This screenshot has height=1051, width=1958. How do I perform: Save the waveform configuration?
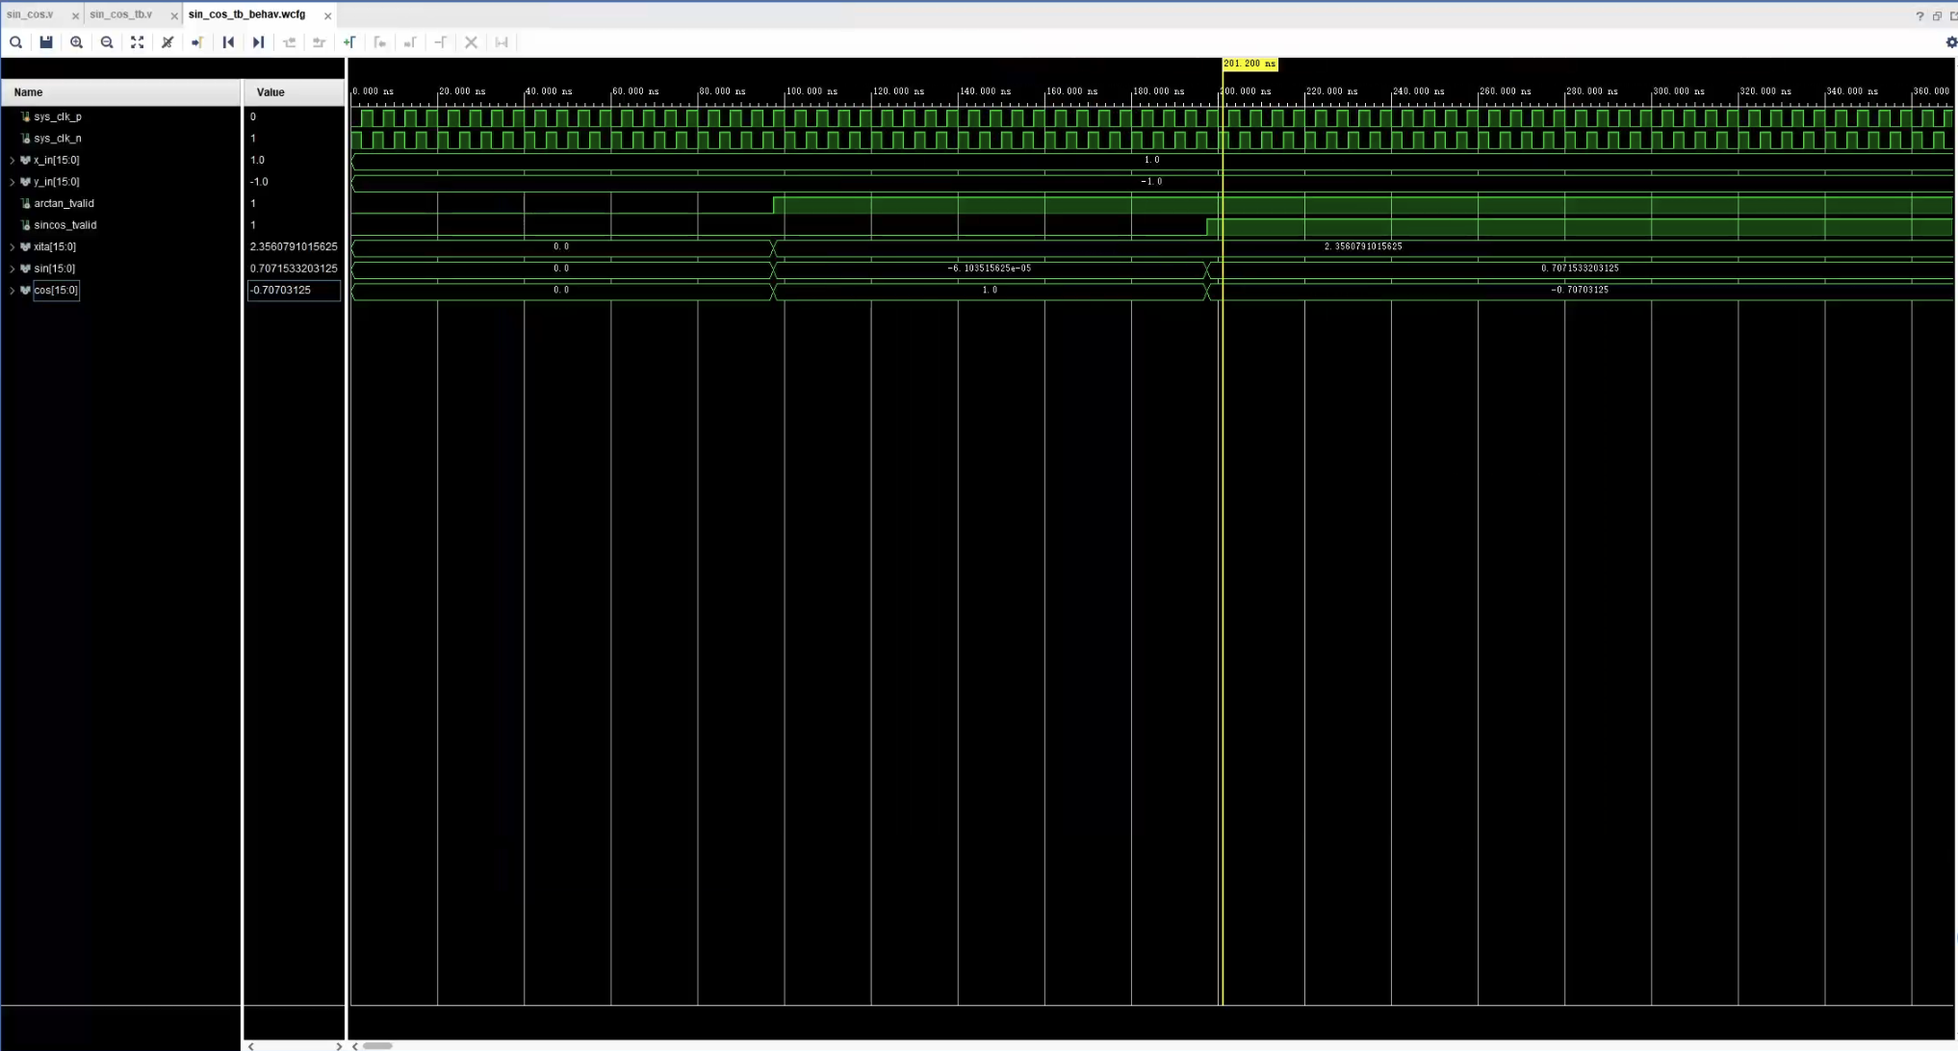click(46, 42)
